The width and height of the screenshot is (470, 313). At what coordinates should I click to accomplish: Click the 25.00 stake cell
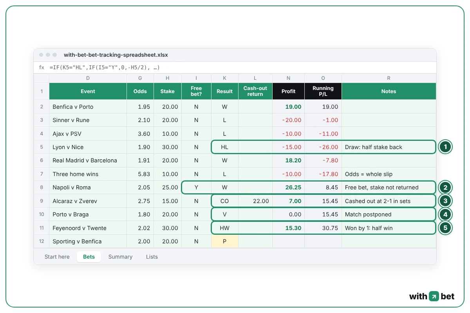(168, 187)
